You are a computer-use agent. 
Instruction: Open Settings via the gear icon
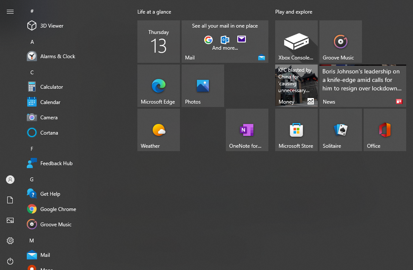(x=10, y=241)
